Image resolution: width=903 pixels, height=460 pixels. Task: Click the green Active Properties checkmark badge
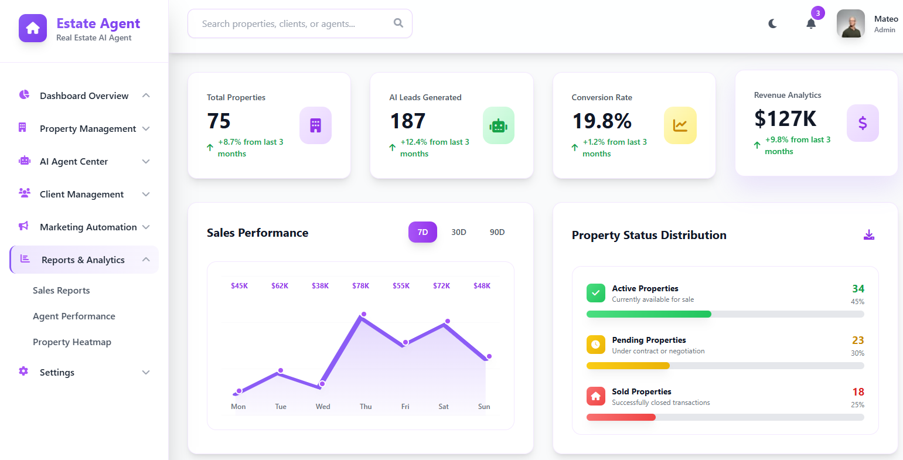coord(595,293)
